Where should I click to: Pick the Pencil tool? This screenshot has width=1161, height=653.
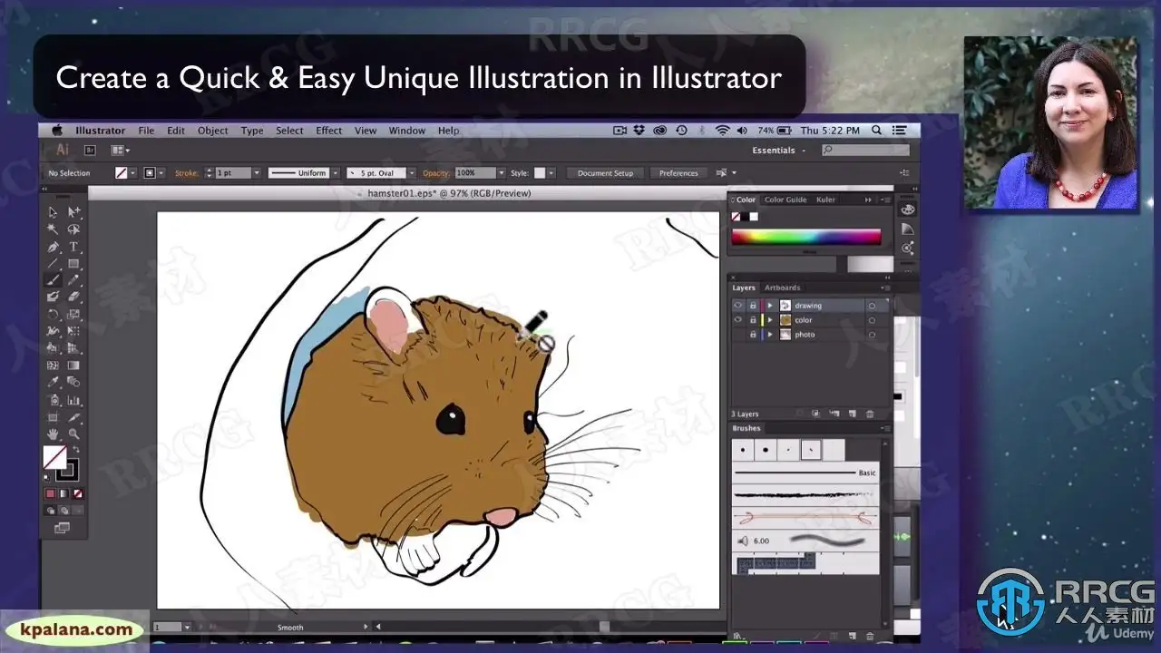(x=73, y=280)
